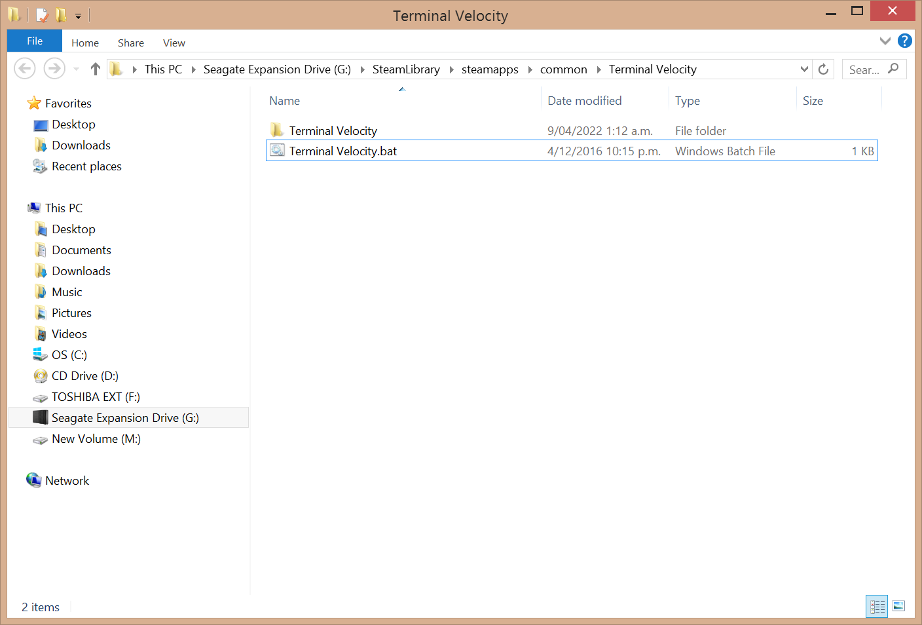Select Downloads under Favorites
This screenshot has width=922, height=625.
[x=81, y=145]
